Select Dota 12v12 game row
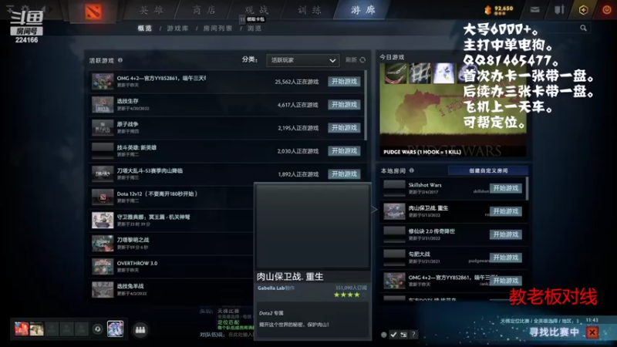Screen dimensions: 617x347 [171, 197]
